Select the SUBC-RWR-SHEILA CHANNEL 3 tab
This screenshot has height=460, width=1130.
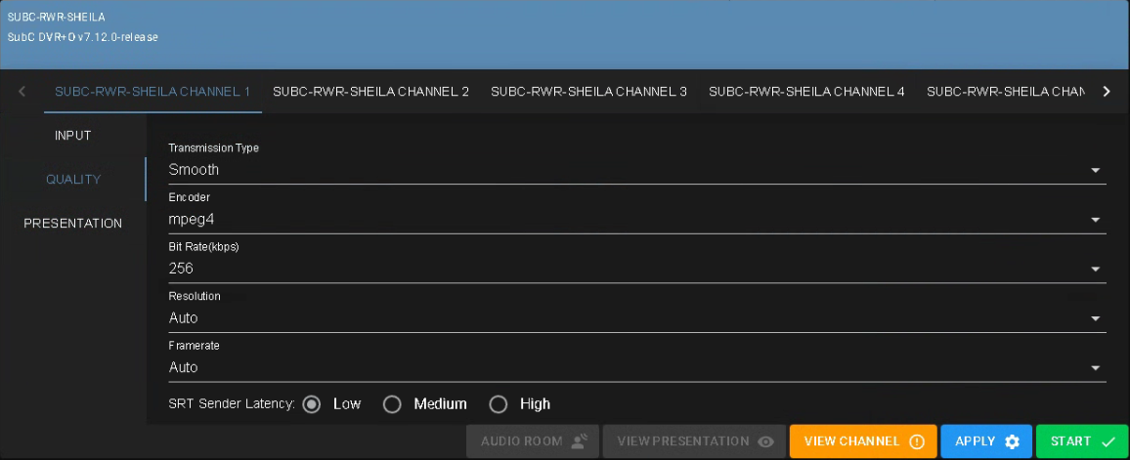tap(588, 92)
